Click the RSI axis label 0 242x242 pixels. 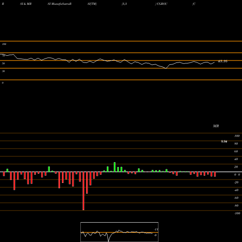(x=2, y=83)
